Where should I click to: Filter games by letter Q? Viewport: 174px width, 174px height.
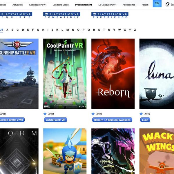[89, 30]
